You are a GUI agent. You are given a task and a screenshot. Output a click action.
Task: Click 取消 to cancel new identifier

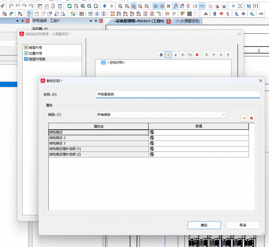tap(243, 225)
